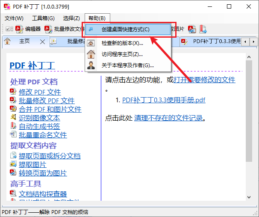Image resolution: width=259 pixels, height=217 pixels.
Task: Click the person icon beside 关于本程序及作者
Action: (x=91, y=65)
